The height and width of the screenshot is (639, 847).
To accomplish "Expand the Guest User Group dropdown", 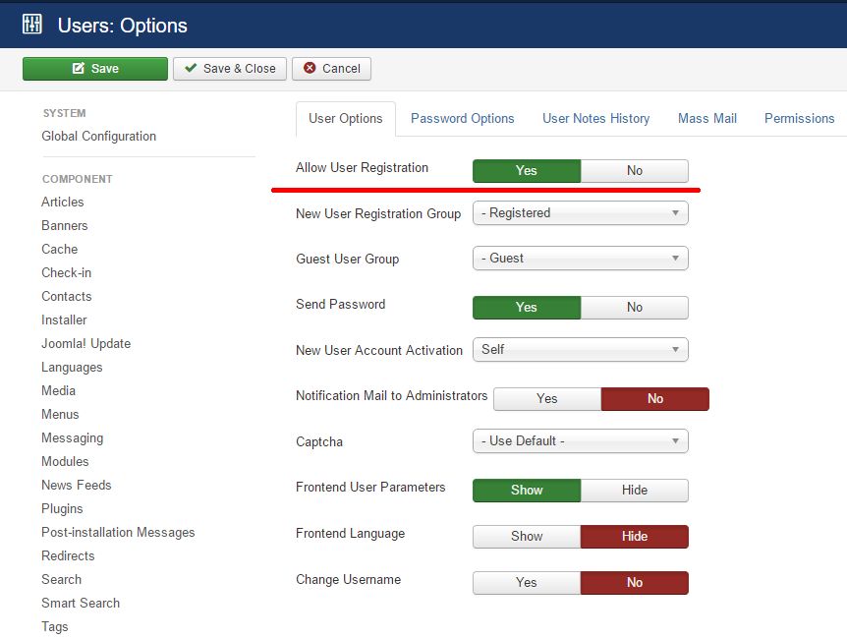I will pos(580,259).
